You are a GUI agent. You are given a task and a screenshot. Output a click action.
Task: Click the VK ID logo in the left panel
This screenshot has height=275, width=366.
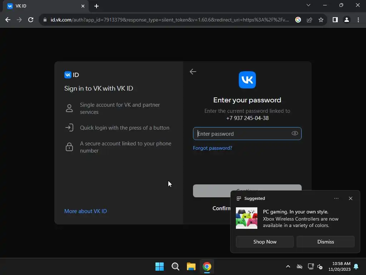pyautogui.click(x=71, y=75)
